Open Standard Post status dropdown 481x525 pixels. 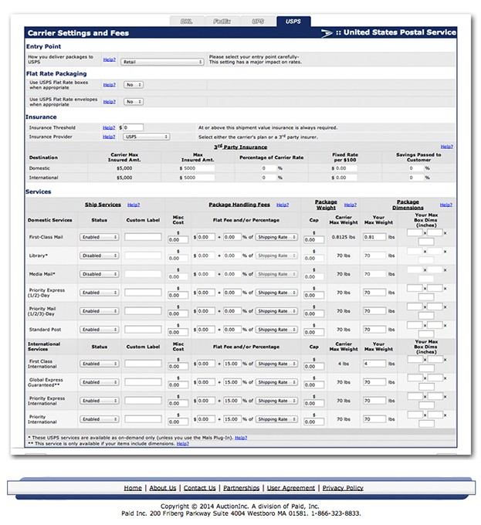(x=100, y=330)
